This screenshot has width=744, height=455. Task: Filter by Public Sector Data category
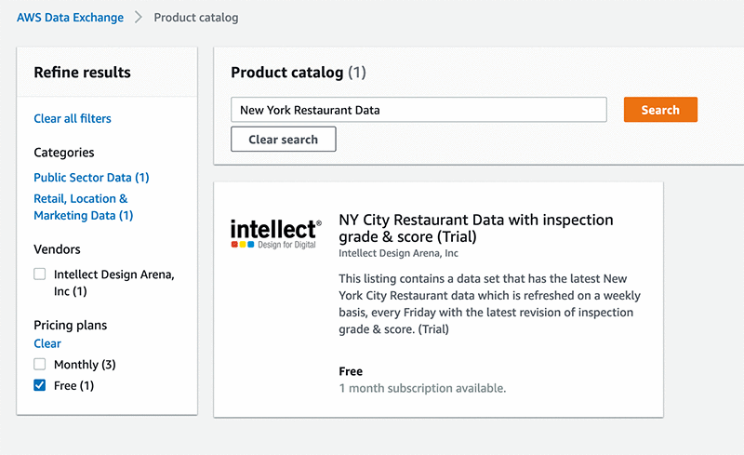[x=91, y=177]
